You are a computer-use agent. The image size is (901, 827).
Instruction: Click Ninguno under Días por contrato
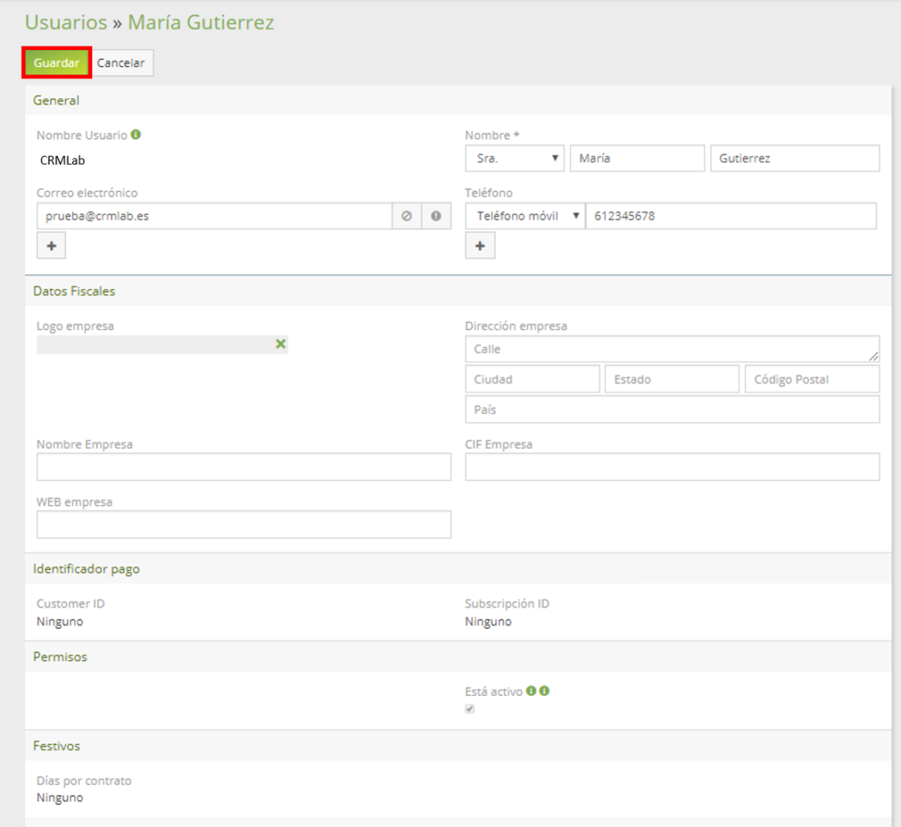point(60,798)
